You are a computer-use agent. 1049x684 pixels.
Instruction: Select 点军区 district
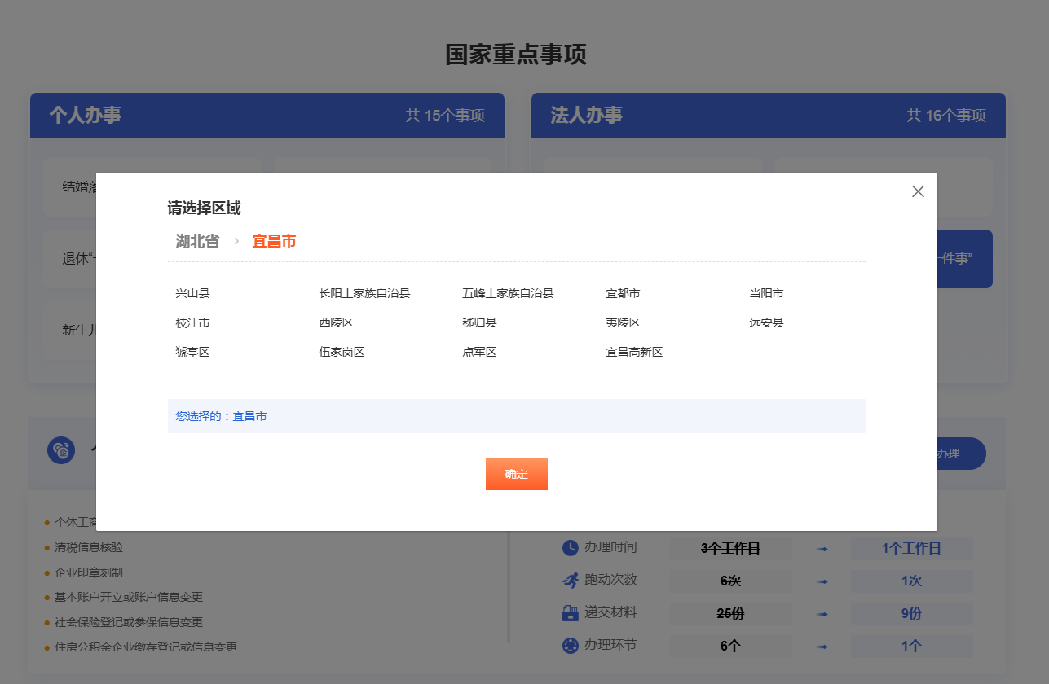point(479,352)
